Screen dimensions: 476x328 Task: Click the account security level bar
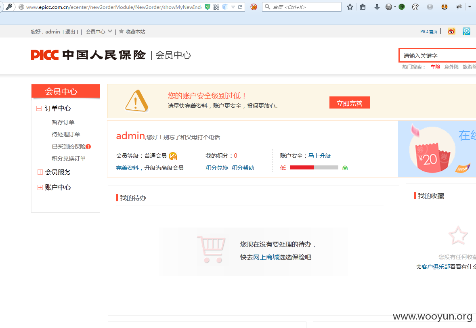pos(314,167)
